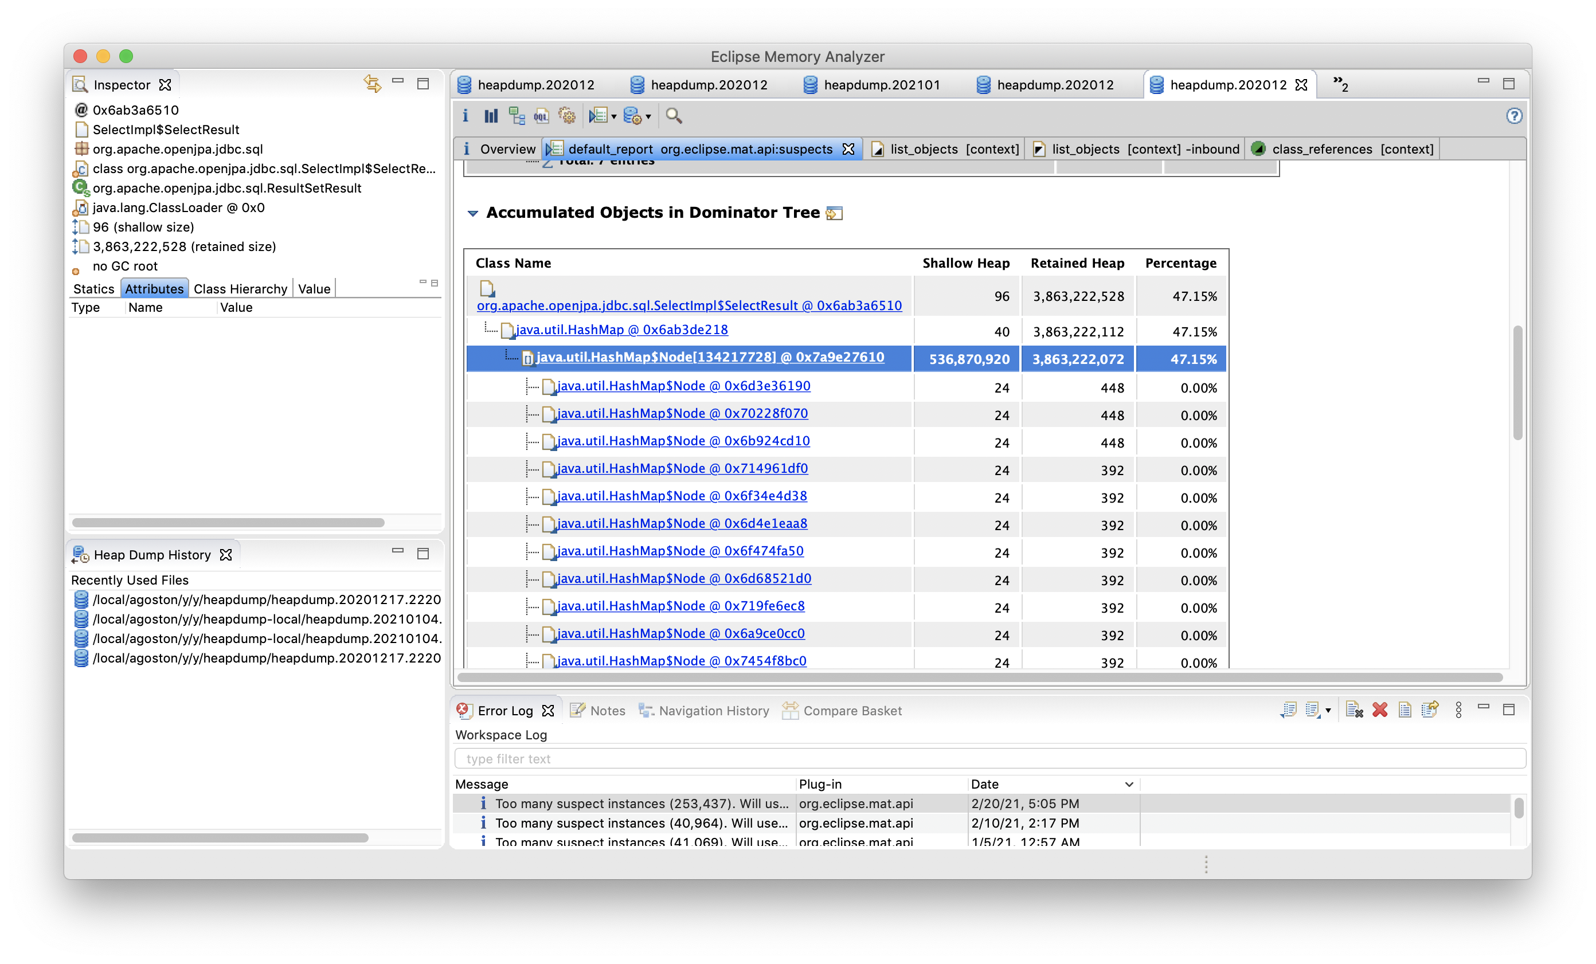Open HashMap$Node[134217728] @ 0x7a9e27610 link
This screenshot has height=964, width=1596.
[710, 356]
